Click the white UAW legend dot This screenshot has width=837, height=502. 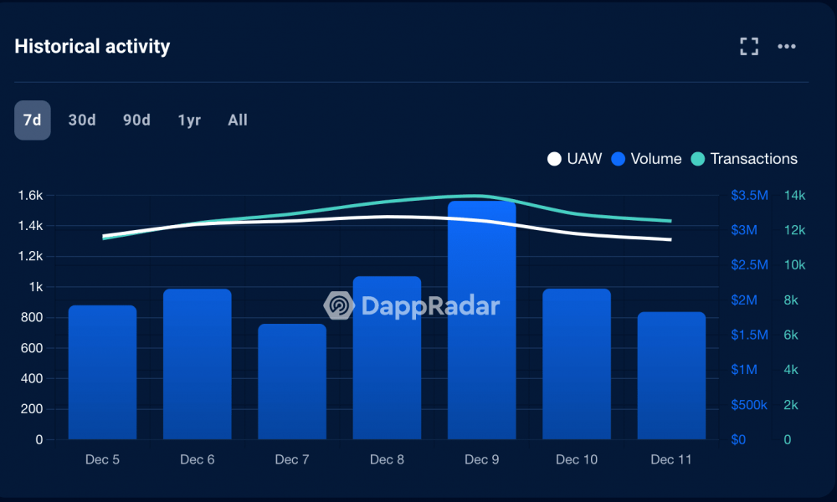pos(554,159)
